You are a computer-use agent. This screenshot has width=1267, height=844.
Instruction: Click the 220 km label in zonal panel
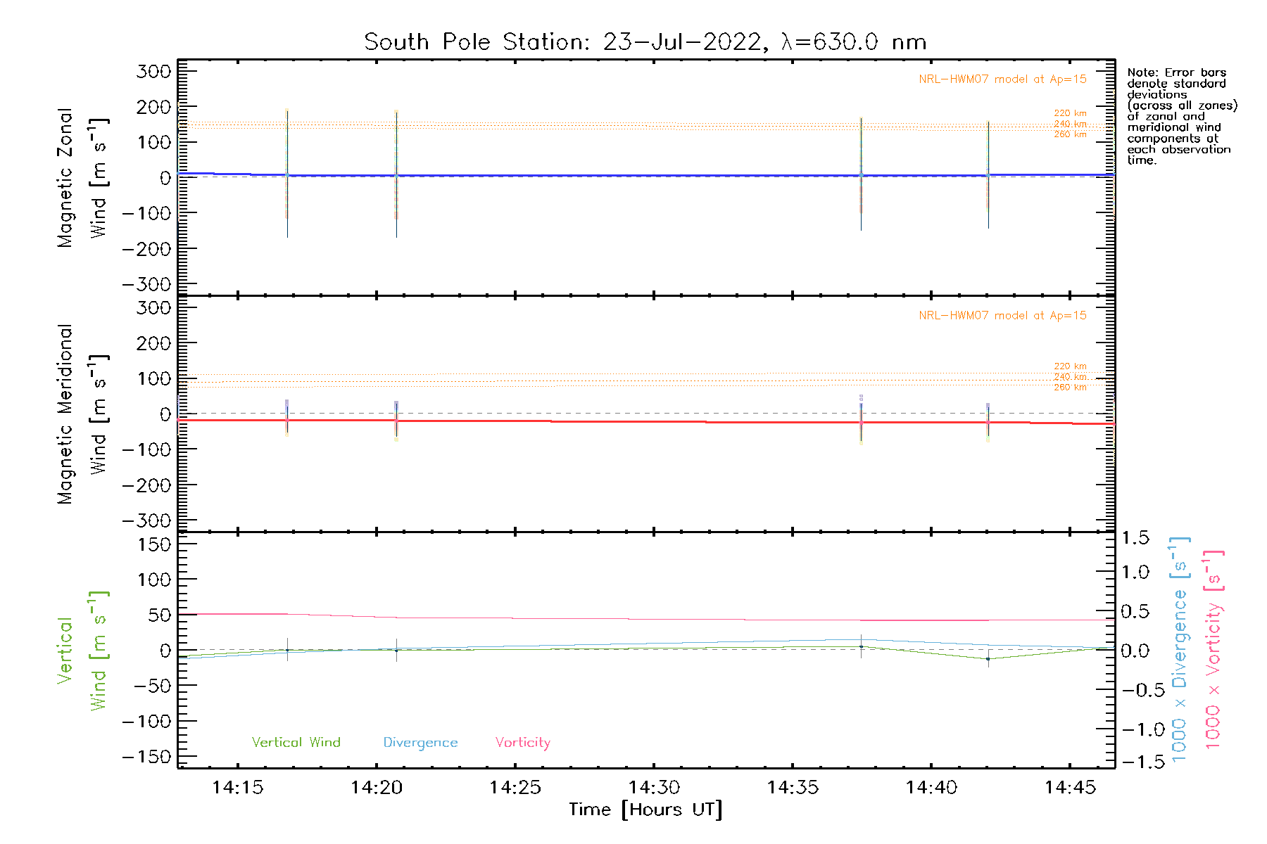pyautogui.click(x=1070, y=113)
